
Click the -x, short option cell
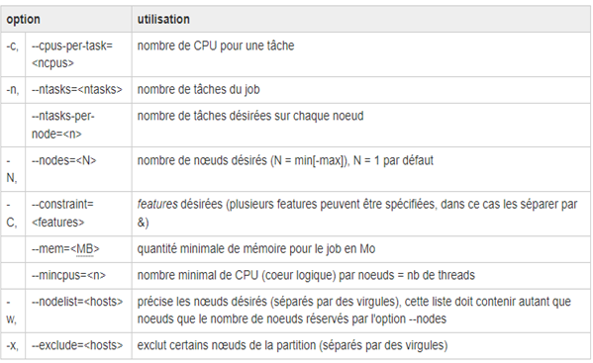coord(13,345)
